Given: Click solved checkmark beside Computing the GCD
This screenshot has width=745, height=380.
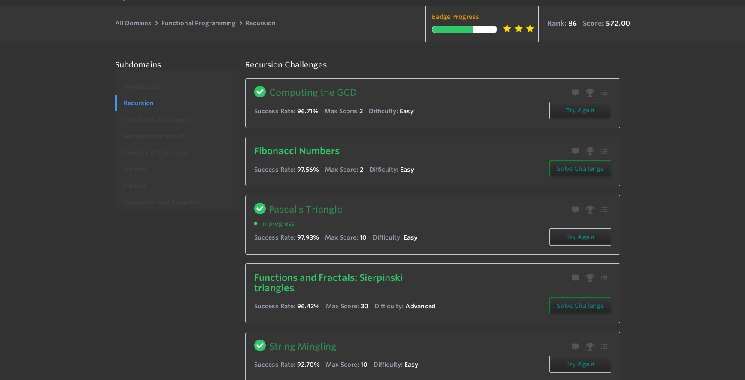Looking at the screenshot, I should click(260, 92).
